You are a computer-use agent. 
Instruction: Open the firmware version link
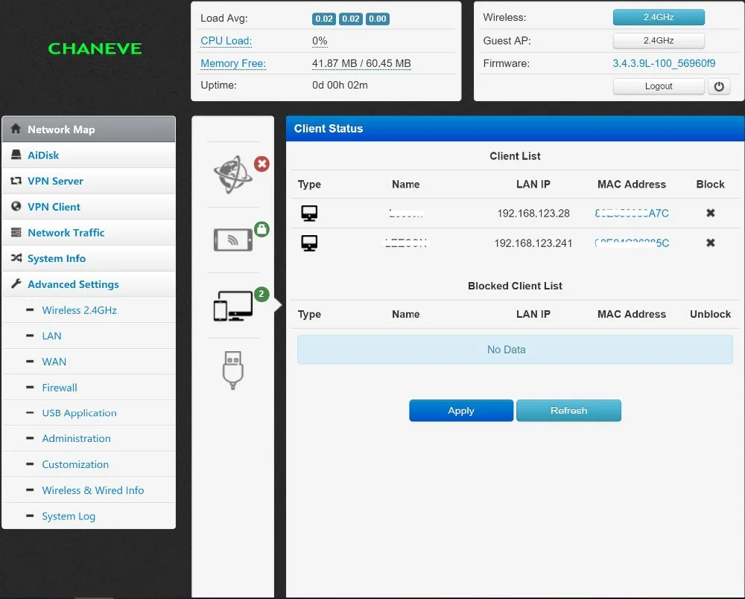click(664, 63)
